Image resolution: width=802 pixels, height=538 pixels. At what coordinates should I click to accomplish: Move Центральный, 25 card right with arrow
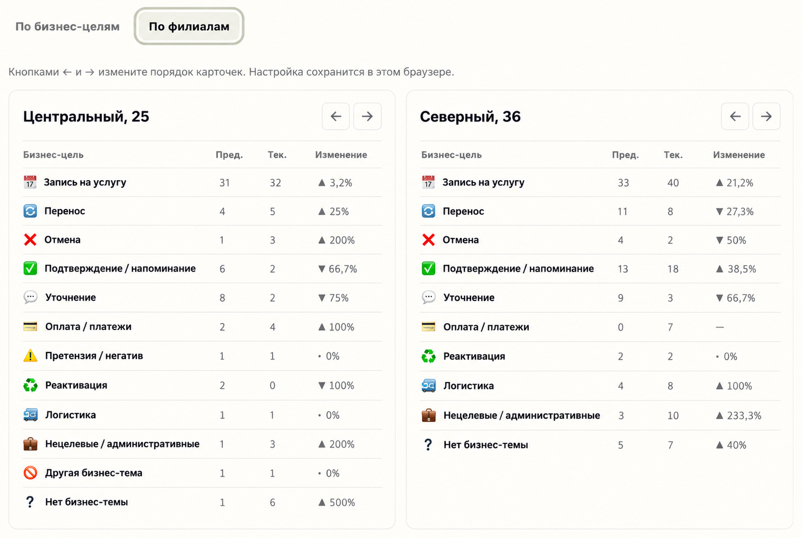pyautogui.click(x=367, y=116)
